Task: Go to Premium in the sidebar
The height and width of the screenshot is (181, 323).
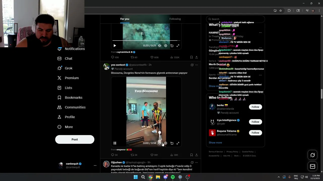Action: [68, 78]
